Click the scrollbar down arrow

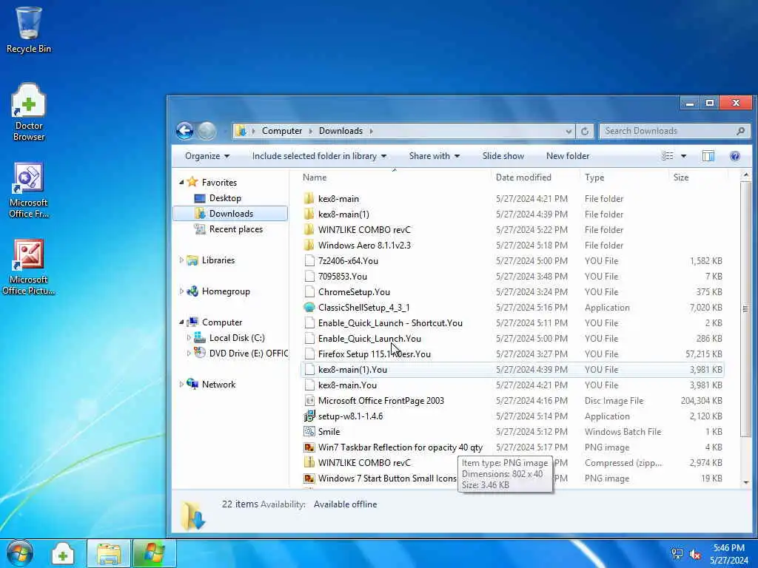(745, 482)
